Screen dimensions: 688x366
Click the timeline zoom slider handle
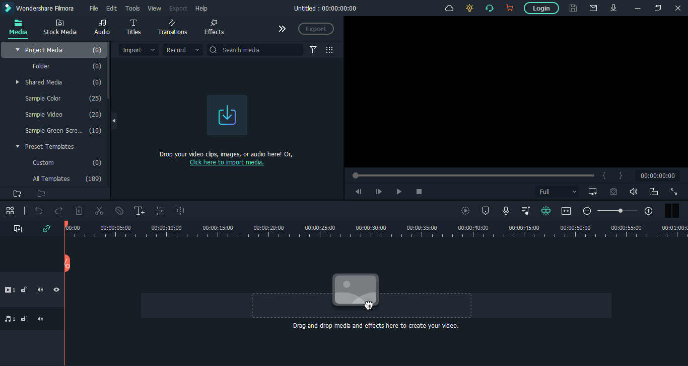(621, 211)
